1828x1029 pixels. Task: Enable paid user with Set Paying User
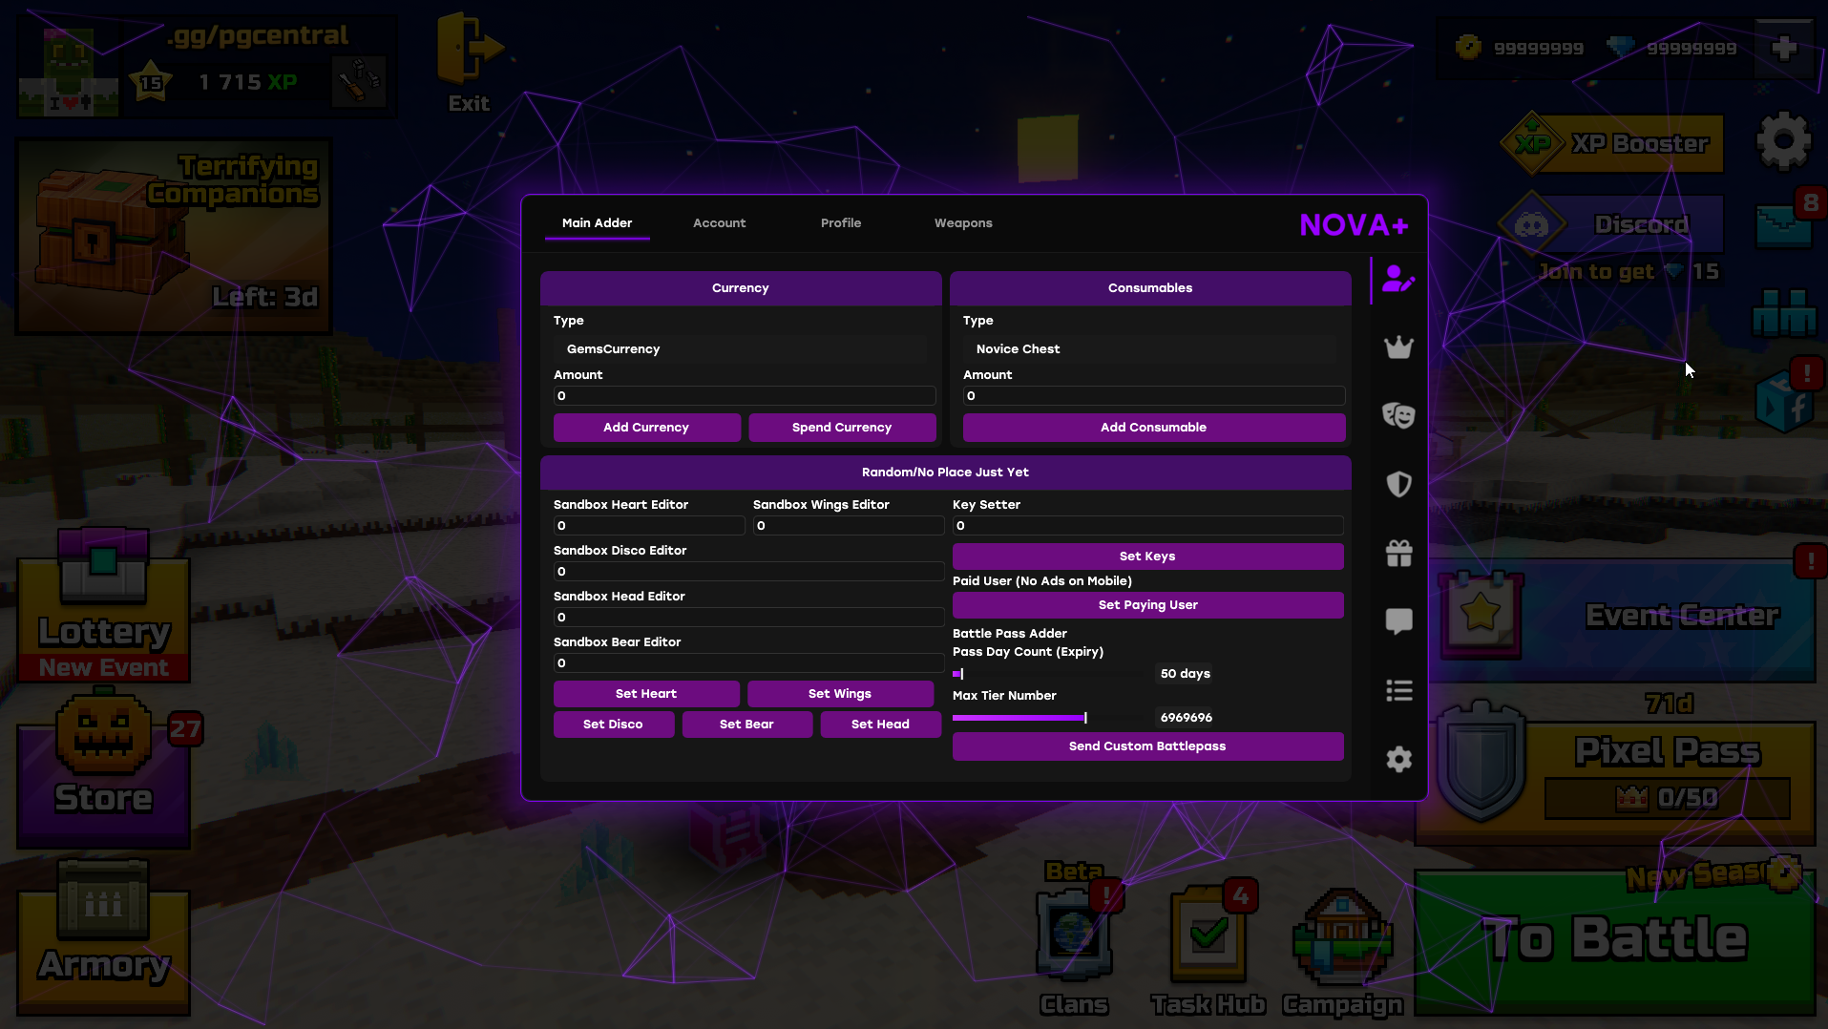(x=1147, y=604)
